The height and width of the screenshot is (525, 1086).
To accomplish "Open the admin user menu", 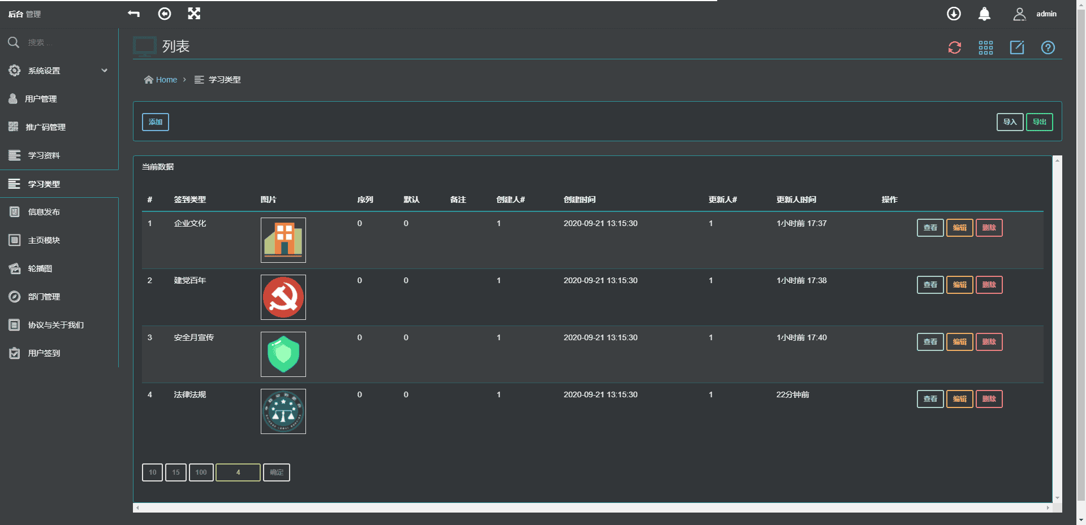I will click(x=1035, y=14).
